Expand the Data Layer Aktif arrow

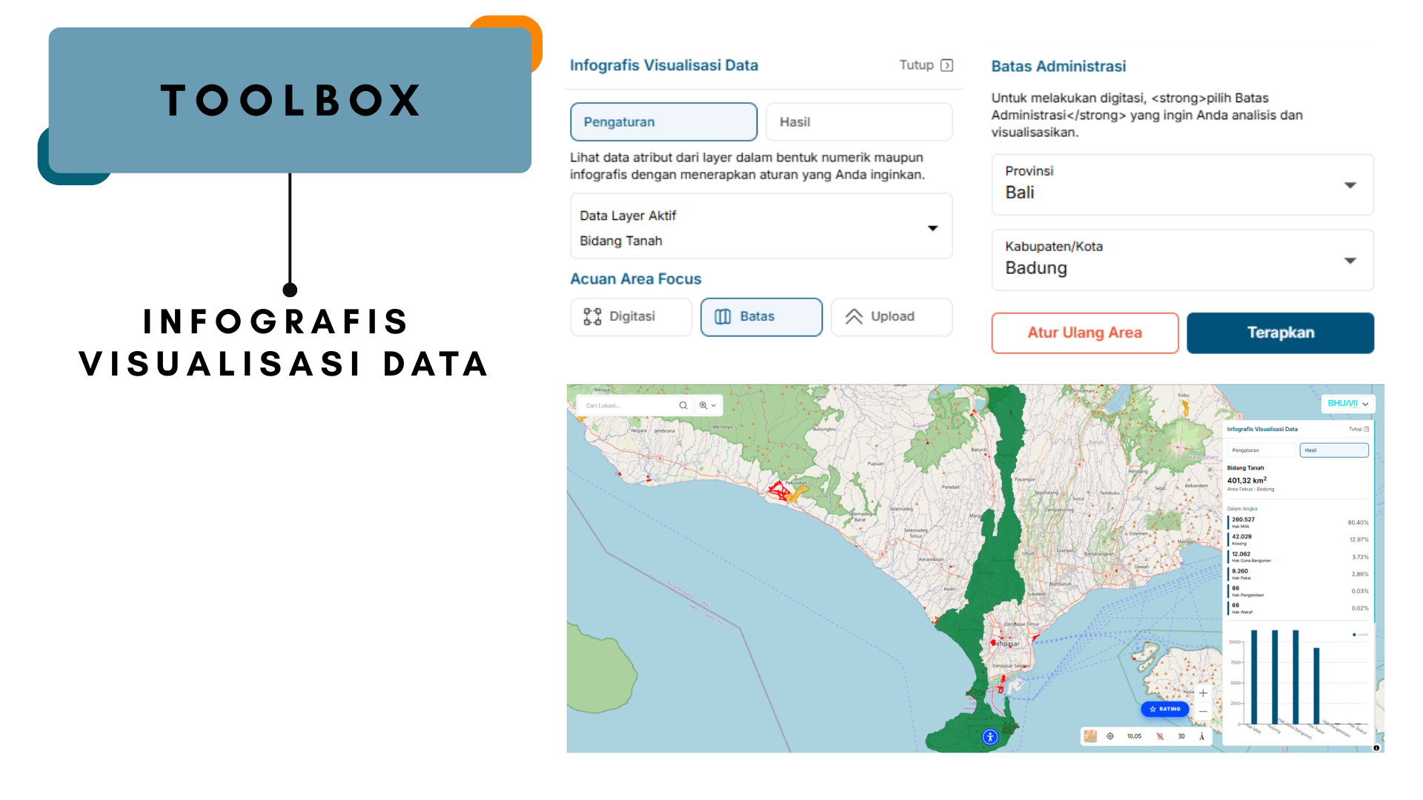932,228
